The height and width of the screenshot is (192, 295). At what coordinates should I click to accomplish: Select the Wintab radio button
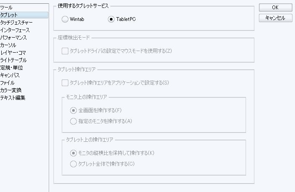coord(65,19)
